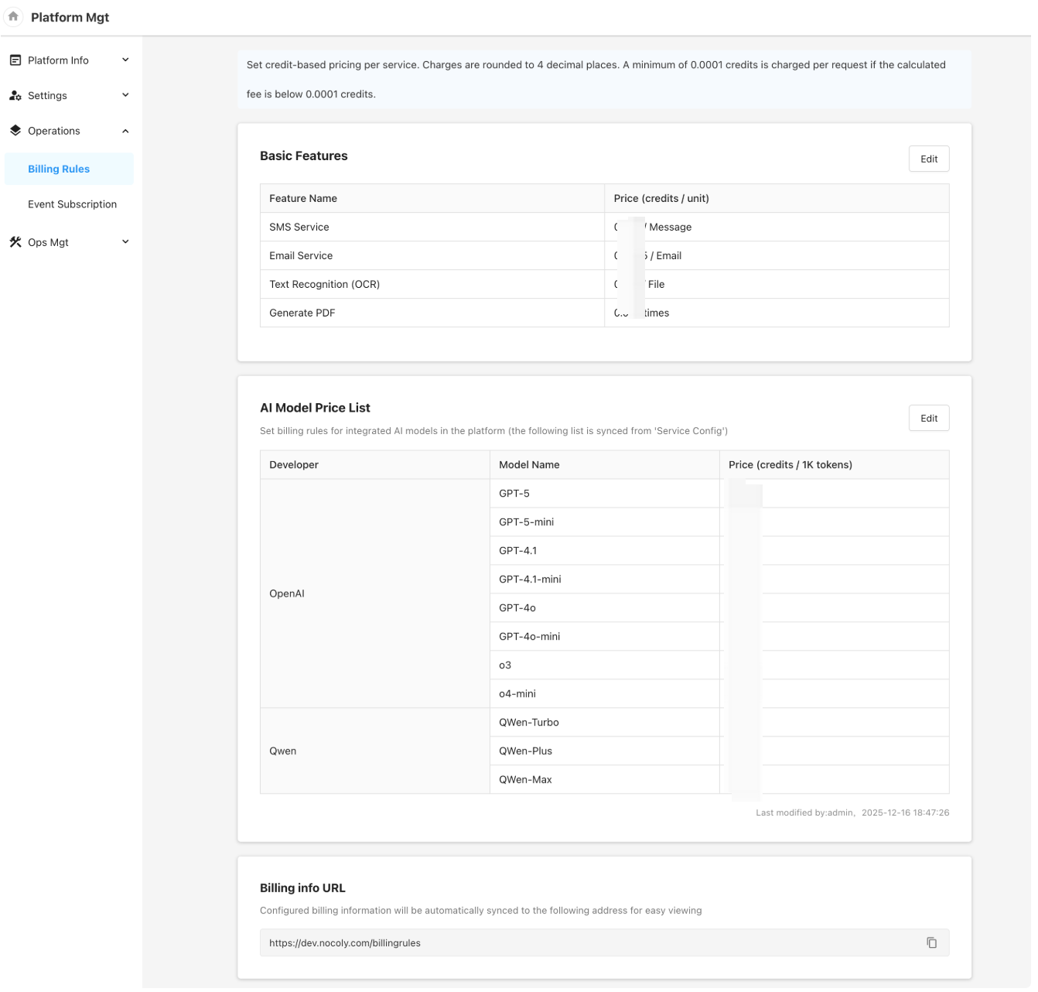
Task: Click the Operations layers icon
Action: point(15,131)
